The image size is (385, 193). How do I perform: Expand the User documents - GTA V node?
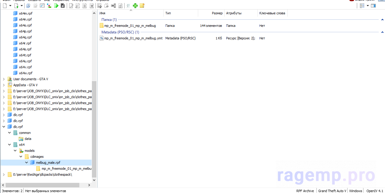[x=4, y=79]
